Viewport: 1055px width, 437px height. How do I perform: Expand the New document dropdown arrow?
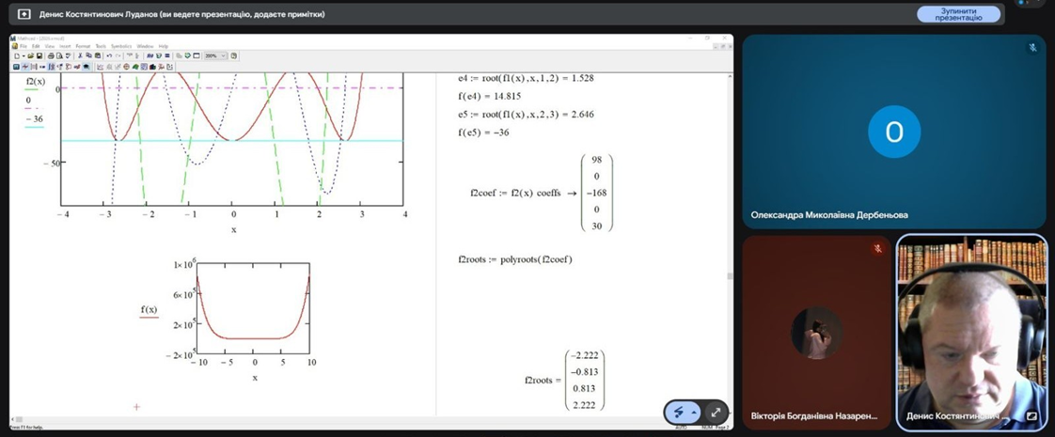23,55
